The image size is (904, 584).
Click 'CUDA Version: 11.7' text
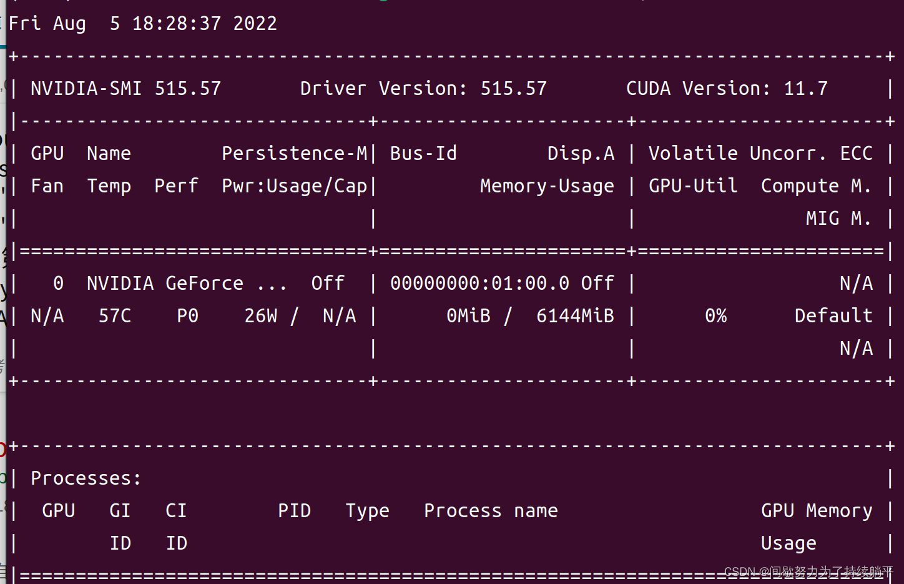(x=727, y=89)
